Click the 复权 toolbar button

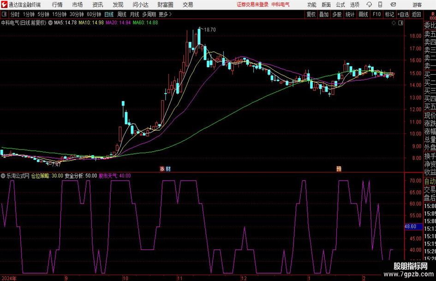coord(311,14)
